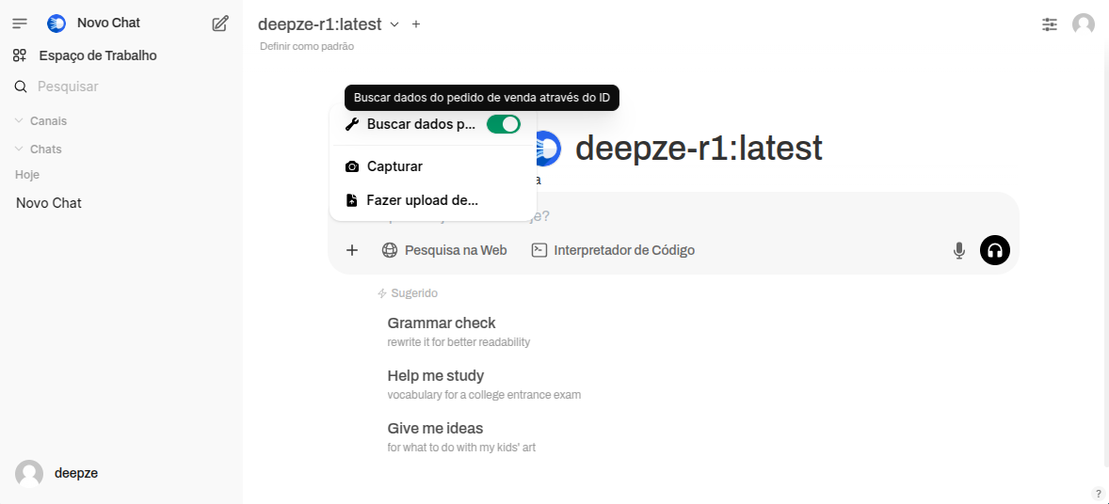The image size is (1109, 504).
Task: Click the microphone dictation icon
Action: pos(958,250)
